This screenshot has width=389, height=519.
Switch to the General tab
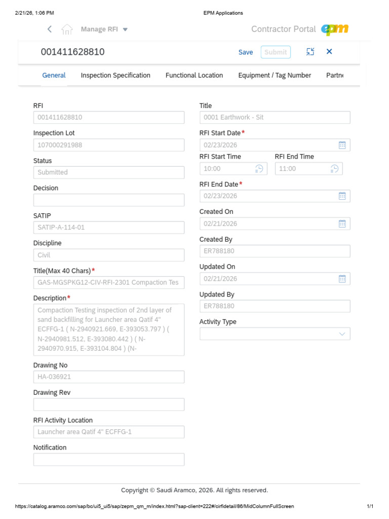click(x=54, y=76)
